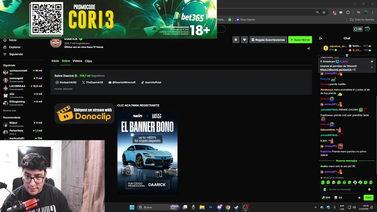Send message with the green Chat button

(x=368, y=198)
